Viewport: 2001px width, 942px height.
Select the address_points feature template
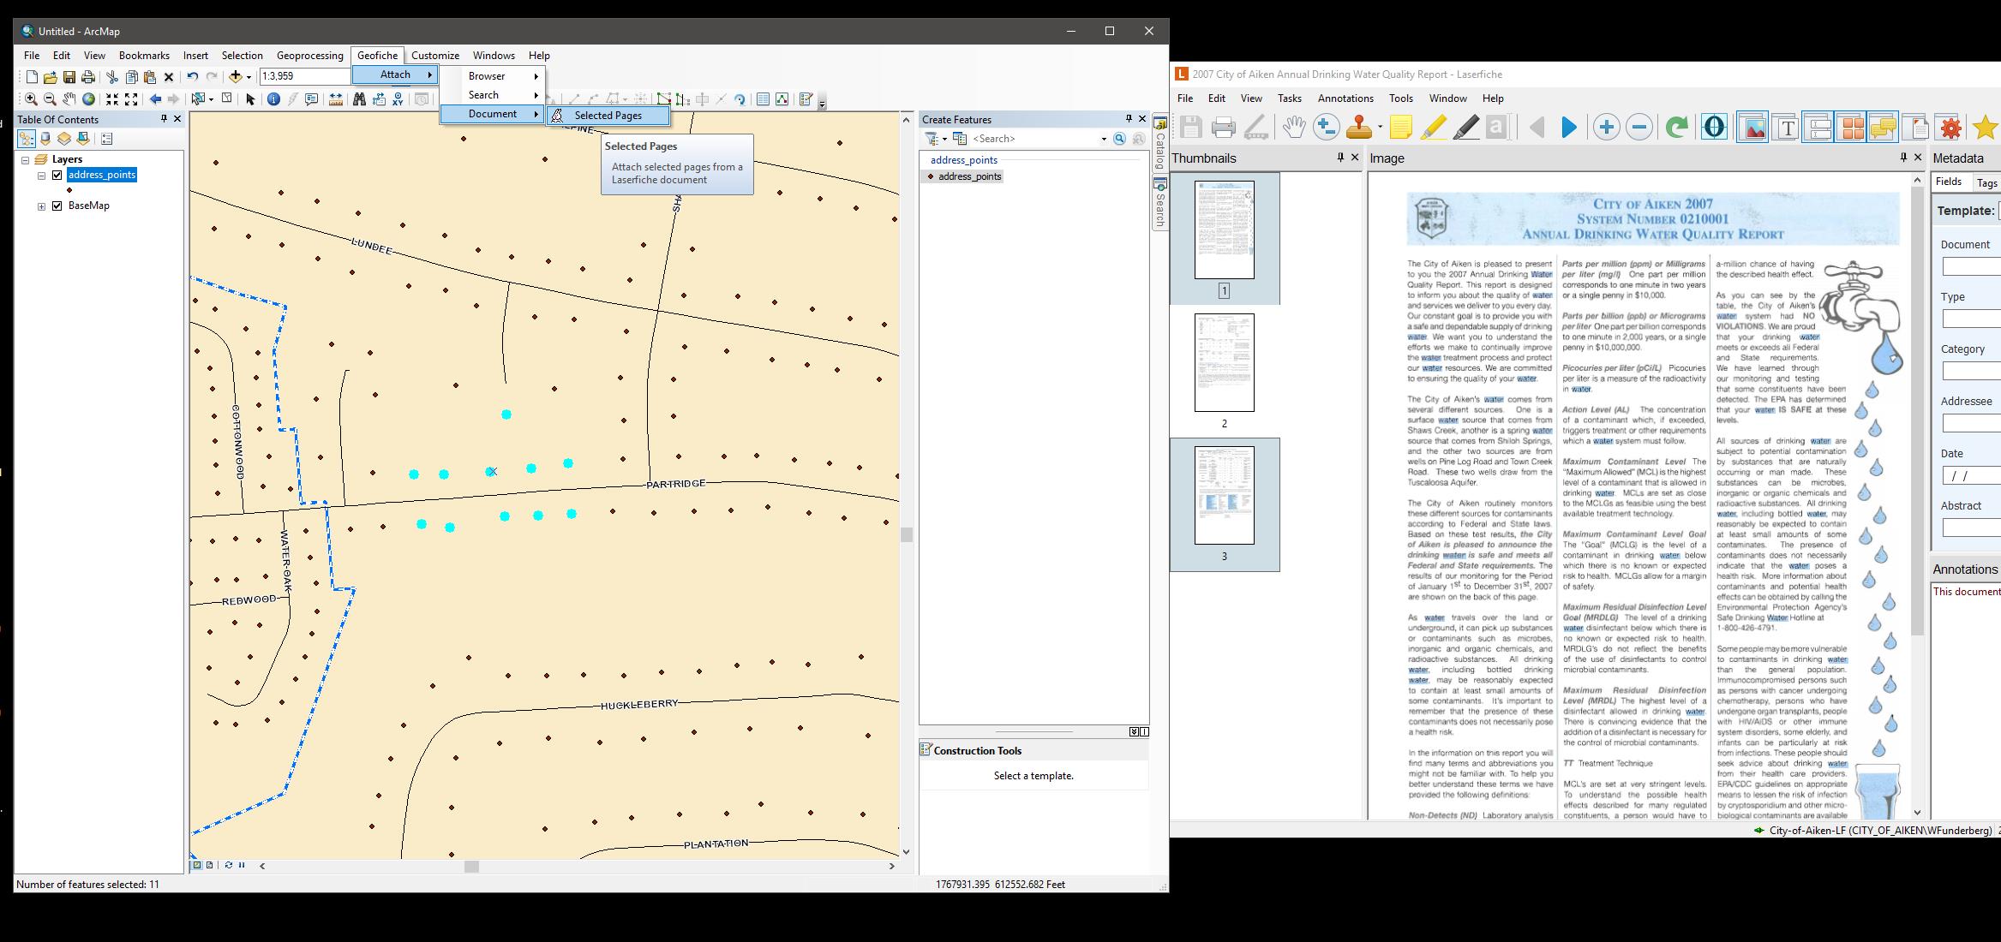(968, 176)
